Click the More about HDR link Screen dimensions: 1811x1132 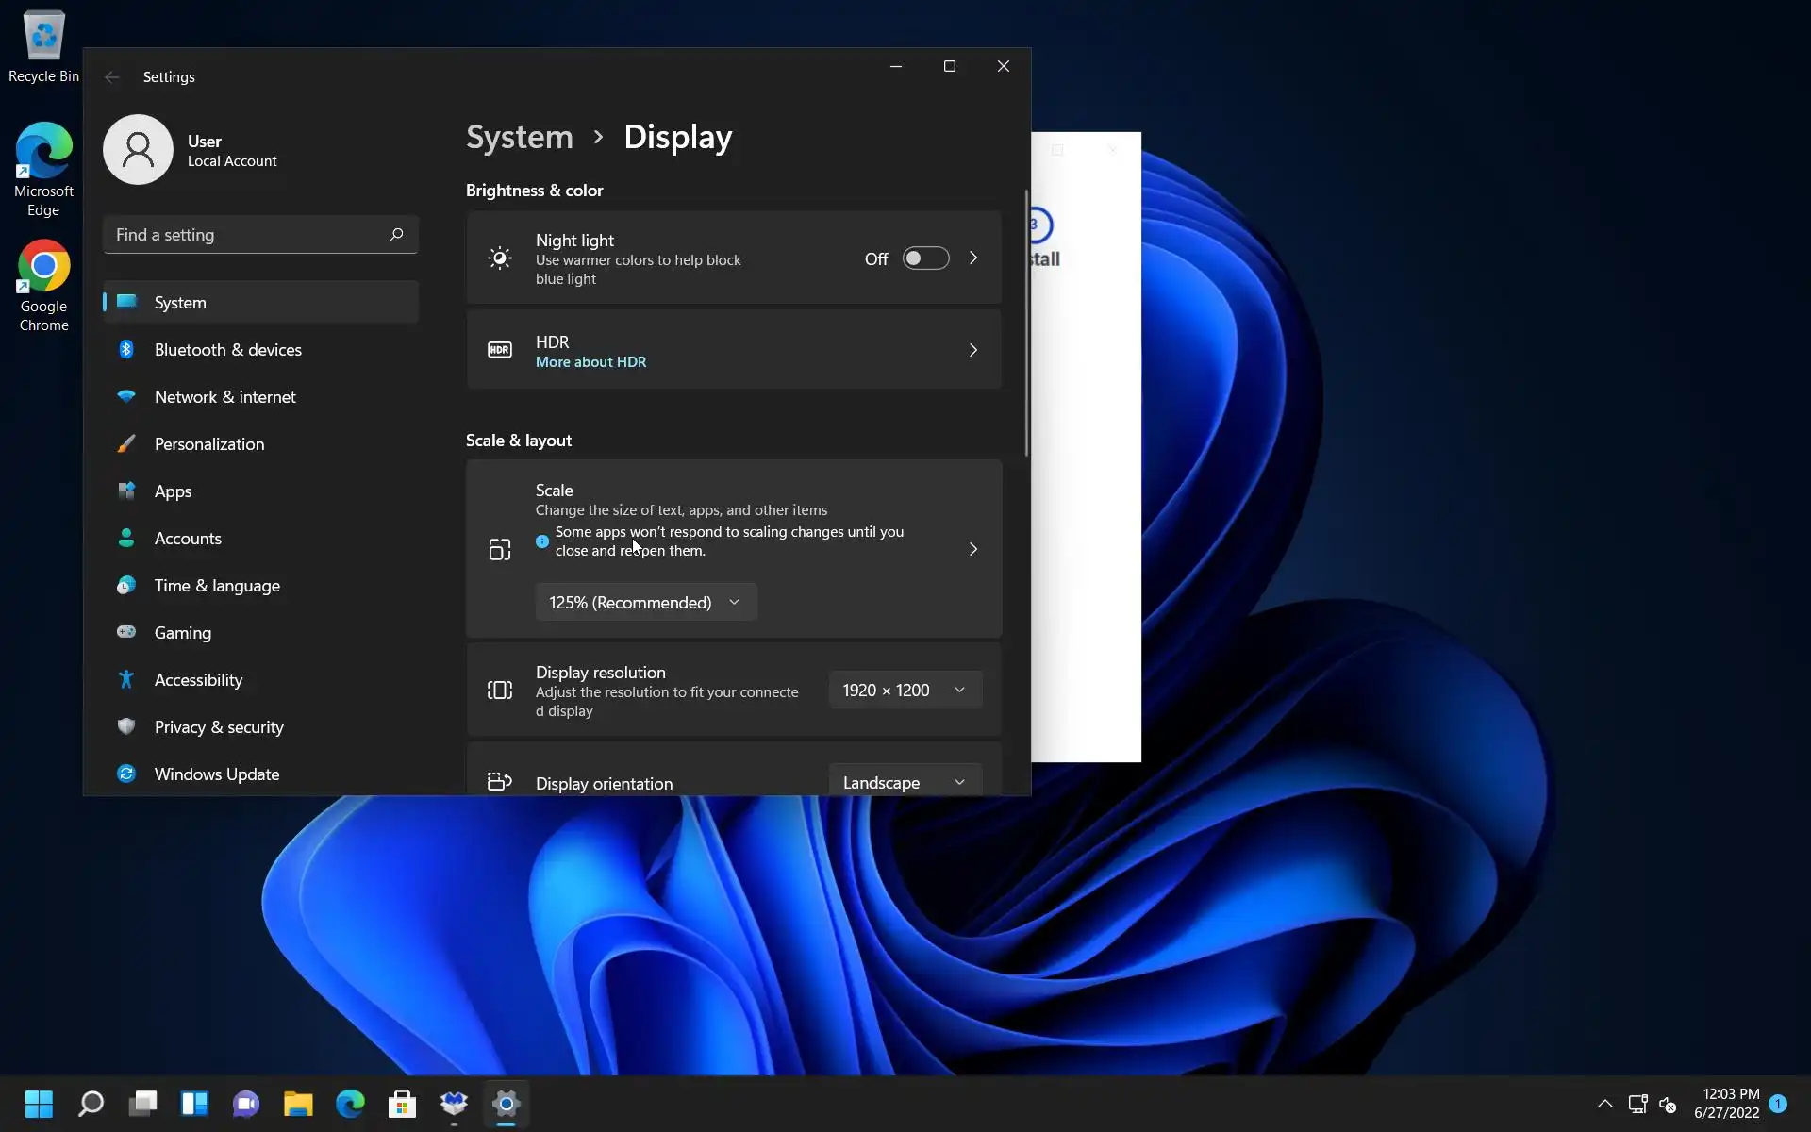pos(590,362)
